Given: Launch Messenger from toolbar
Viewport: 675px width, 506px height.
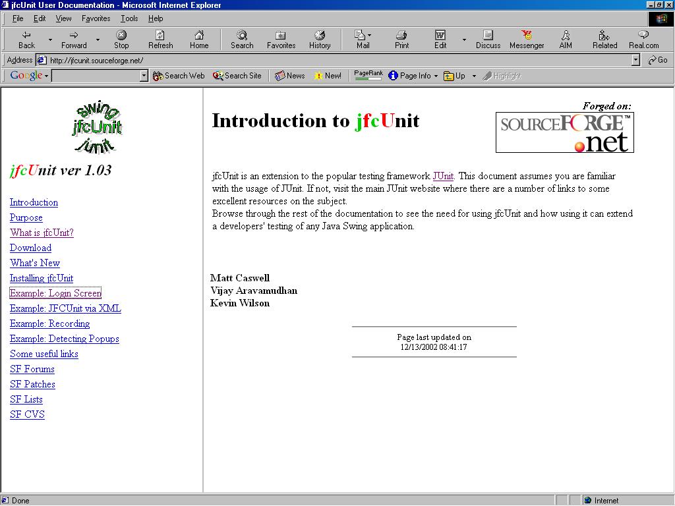Looking at the screenshot, I should click(x=527, y=40).
